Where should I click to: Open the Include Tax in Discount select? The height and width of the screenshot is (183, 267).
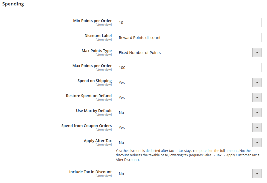point(189,174)
